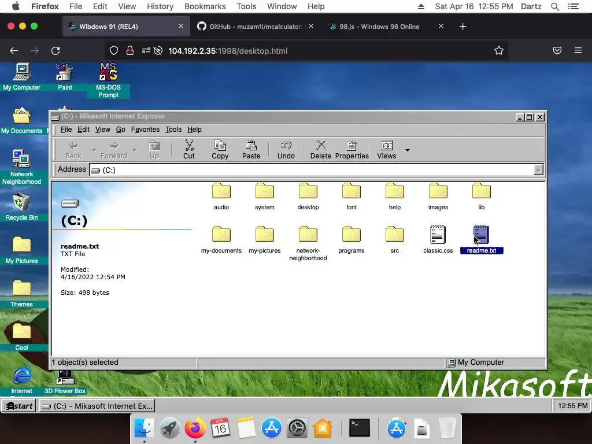Click the My Computer desktop icon
The height and width of the screenshot is (444, 592).
tap(21, 77)
